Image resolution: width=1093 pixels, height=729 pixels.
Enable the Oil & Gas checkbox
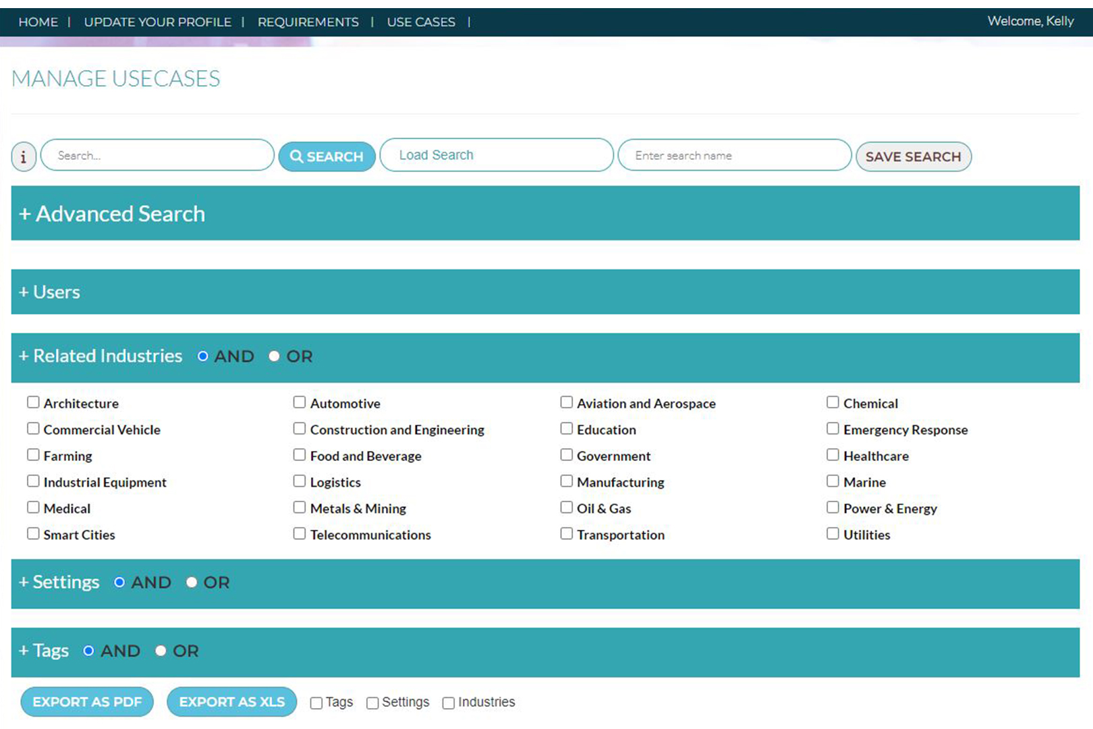coord(566,508)
